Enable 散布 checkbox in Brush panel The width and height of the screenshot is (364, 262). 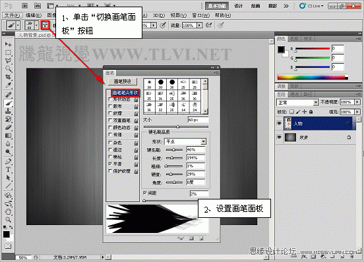coord(110,106)
